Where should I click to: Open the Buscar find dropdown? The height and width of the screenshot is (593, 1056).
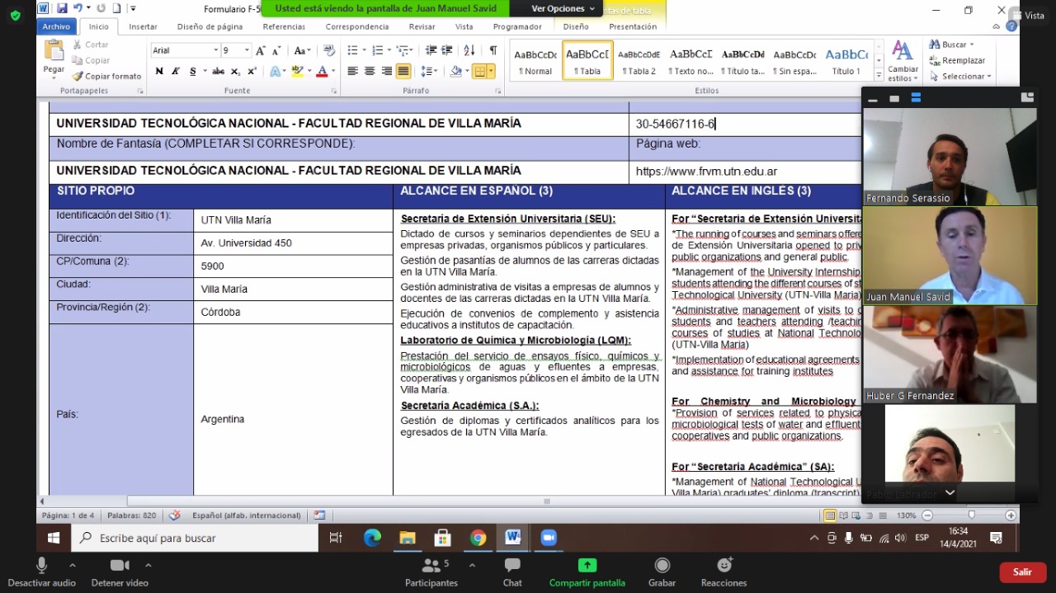point(952,45)
